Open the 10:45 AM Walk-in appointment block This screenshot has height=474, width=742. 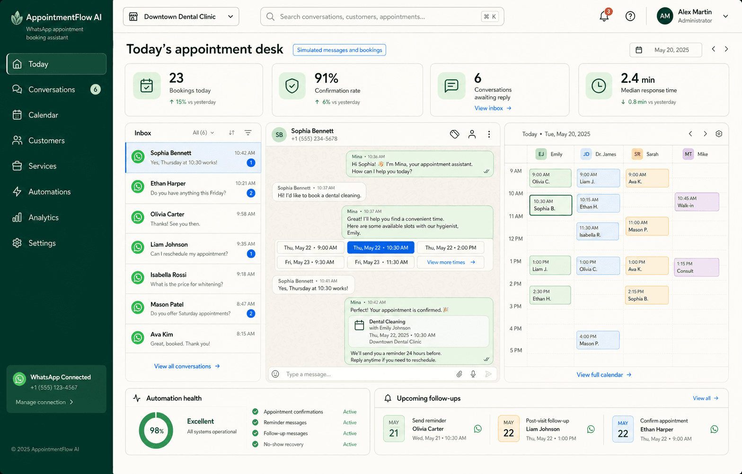697,202
